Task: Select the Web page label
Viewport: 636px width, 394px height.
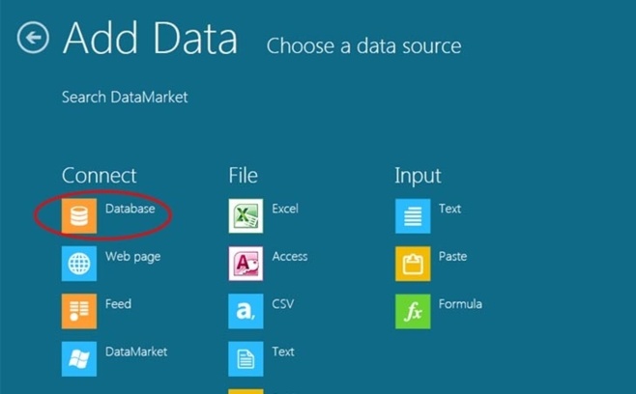Action: 133,257
